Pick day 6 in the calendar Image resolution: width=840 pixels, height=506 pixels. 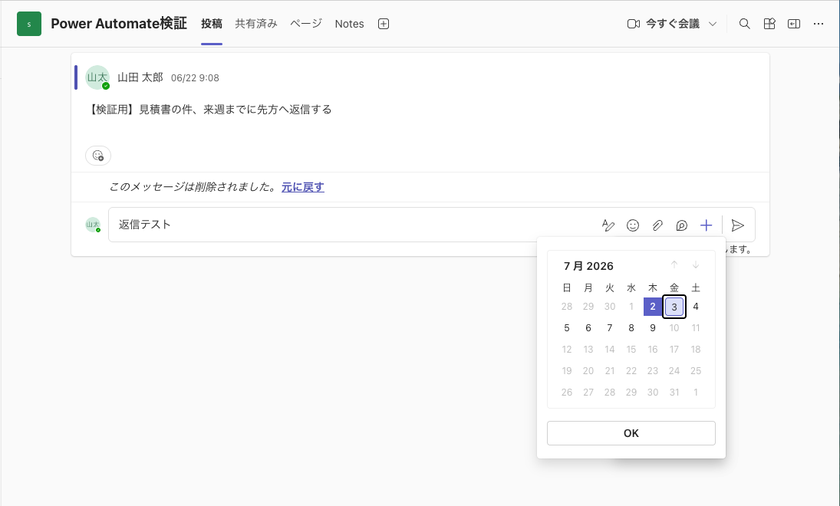(x=588, y=327)
